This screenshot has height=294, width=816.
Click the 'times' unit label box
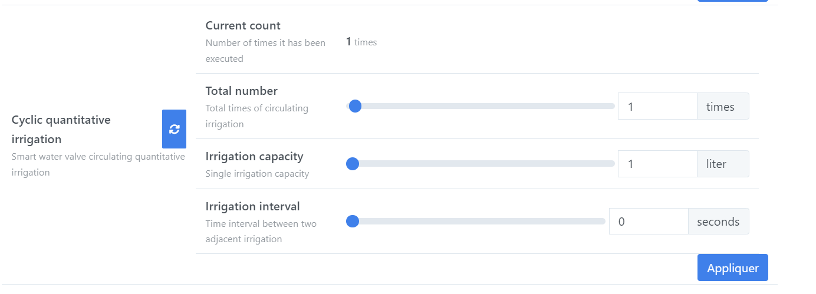(723, 106)
